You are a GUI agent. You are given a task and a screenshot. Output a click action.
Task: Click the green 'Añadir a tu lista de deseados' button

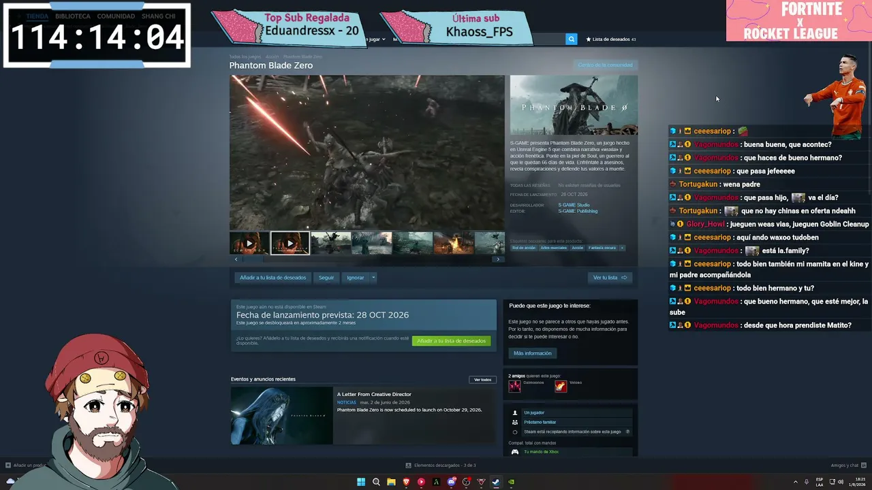(451, 341)
